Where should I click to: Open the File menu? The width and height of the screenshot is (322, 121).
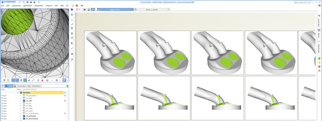click(x=2, y=6)
